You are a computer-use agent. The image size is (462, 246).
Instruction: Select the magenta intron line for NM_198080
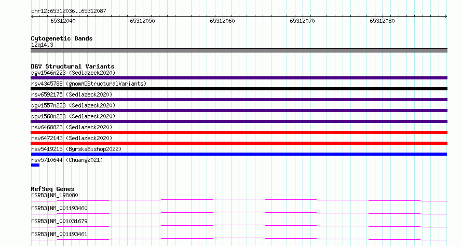pyautogui.click(x=239, y=200)
